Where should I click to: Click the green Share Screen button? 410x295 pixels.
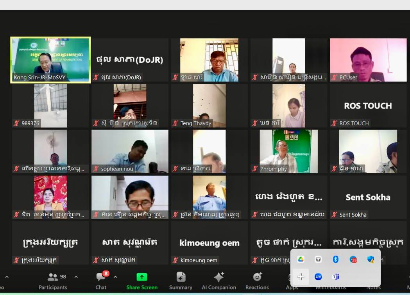click(141, 281)
